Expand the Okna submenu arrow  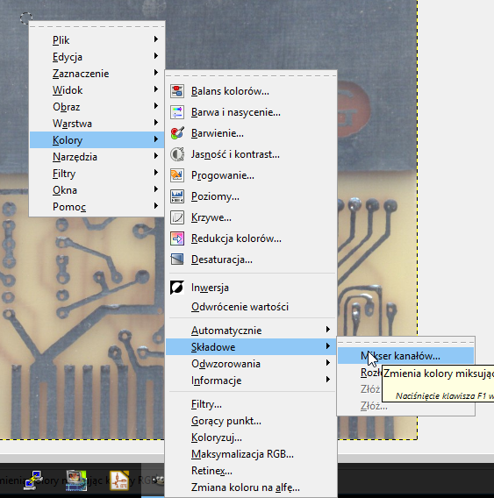(156, 189)
